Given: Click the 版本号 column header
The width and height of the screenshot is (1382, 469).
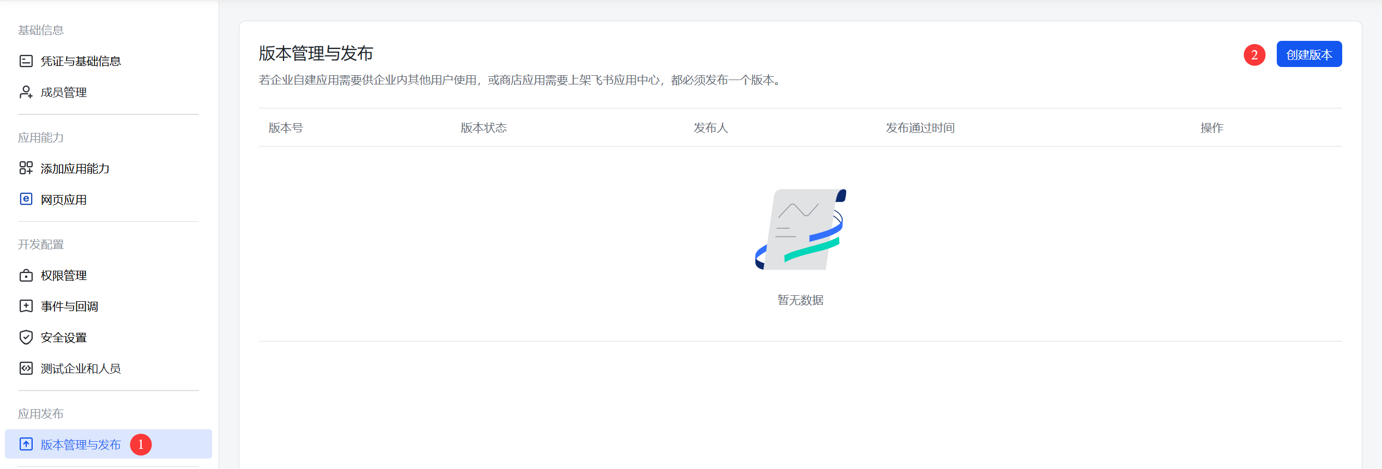Looking at the screenshot, I should [x=286, y=128].
